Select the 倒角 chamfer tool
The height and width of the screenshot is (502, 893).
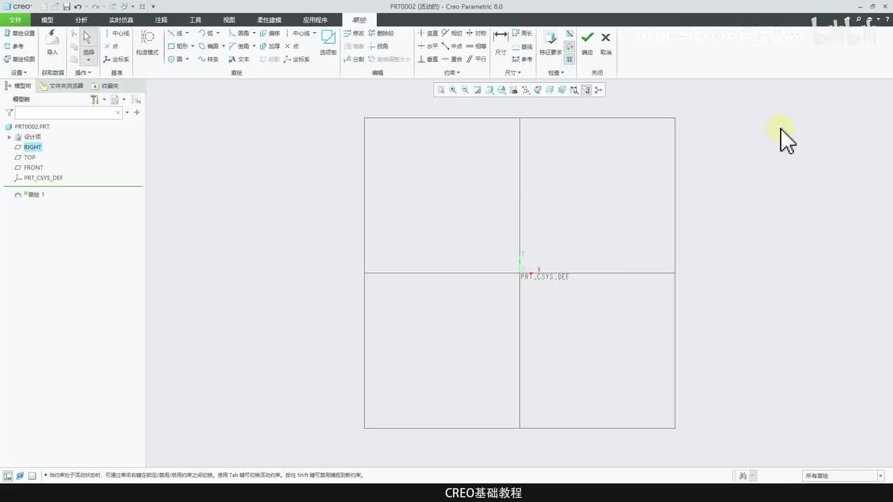click(x=239, y=46)
